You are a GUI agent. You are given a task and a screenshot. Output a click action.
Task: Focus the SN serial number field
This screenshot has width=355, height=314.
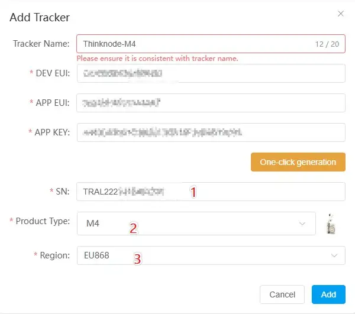[x=211, y=192]
